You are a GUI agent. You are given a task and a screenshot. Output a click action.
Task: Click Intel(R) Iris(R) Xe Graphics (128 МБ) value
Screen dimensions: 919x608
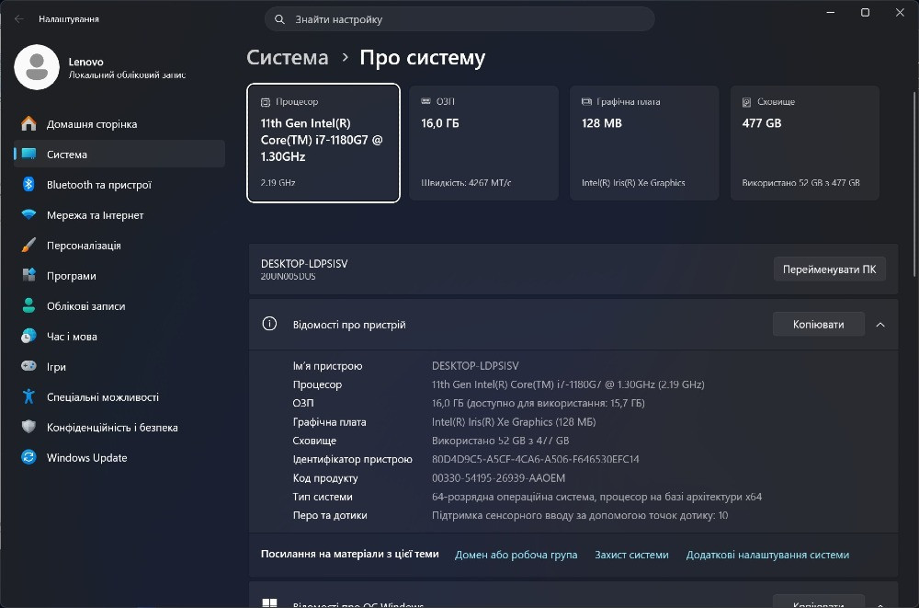tap(514, 422)
